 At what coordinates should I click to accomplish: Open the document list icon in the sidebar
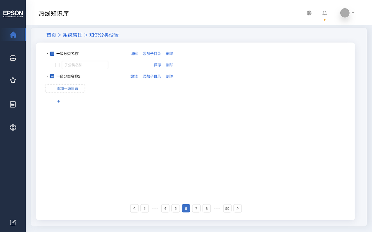(x=13, y=104)
